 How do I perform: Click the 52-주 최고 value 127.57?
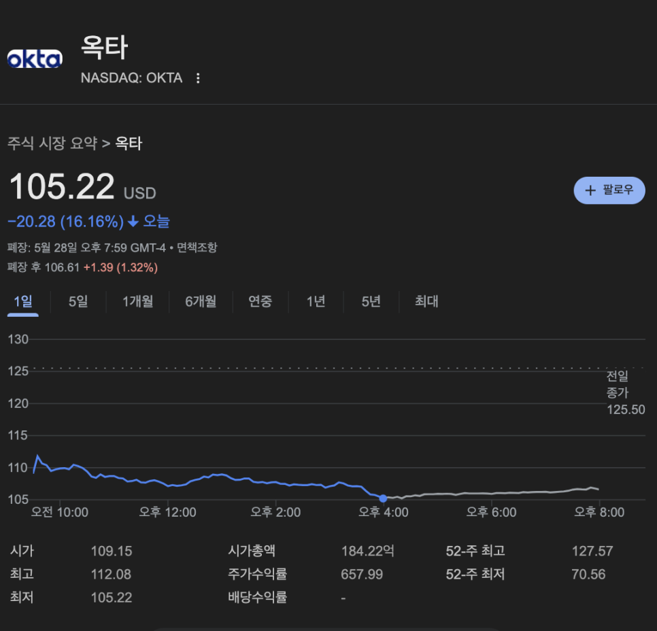[x=592, y=551]
